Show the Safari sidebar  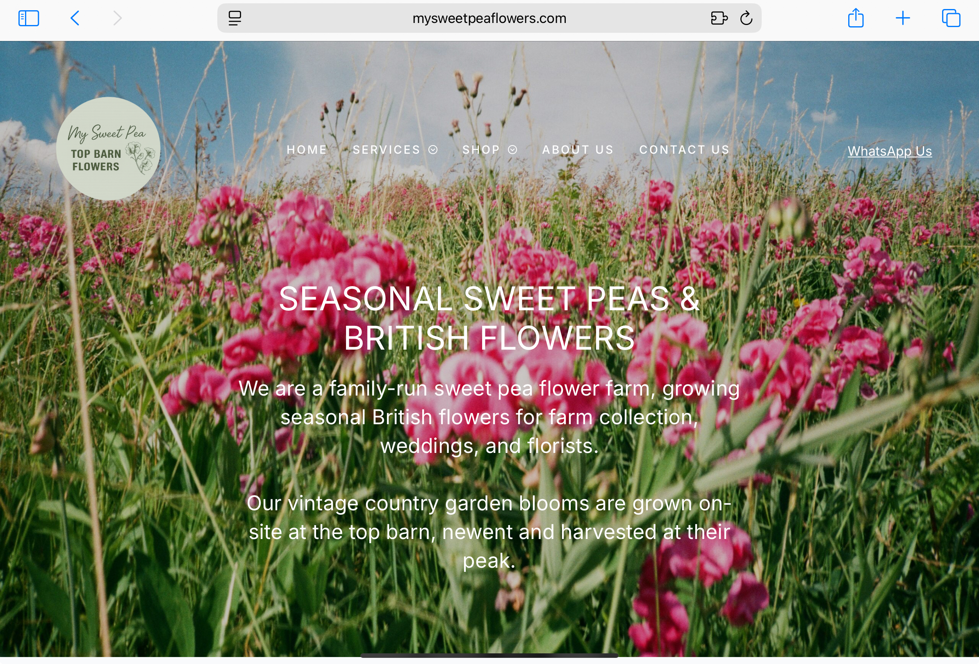pos(29,18)
